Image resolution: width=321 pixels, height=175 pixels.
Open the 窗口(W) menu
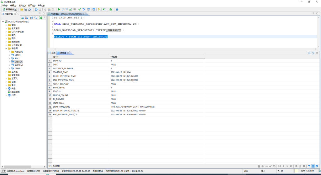click(x=32, y=5)
